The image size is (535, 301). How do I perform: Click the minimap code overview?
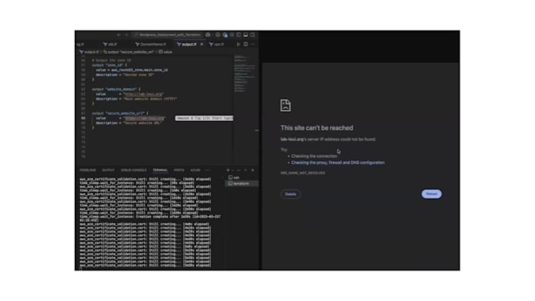click(245, 75)
